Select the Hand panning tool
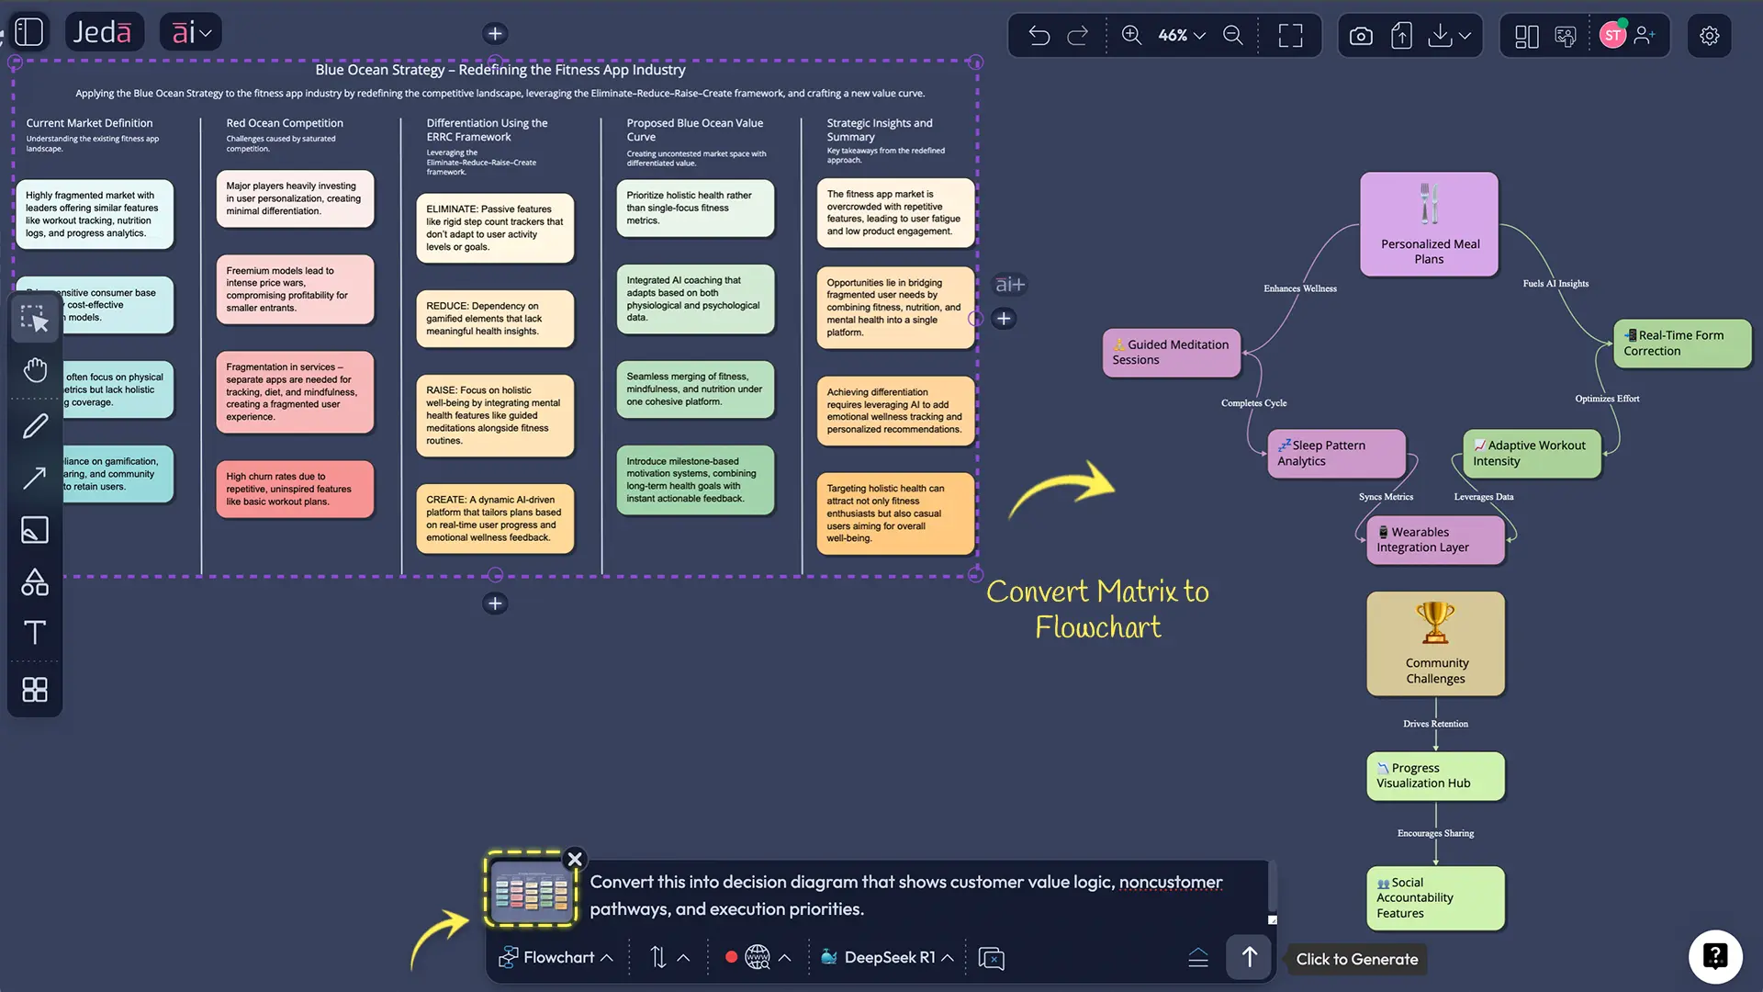Viewport: 1763px width, 992px height. (34, 370)
